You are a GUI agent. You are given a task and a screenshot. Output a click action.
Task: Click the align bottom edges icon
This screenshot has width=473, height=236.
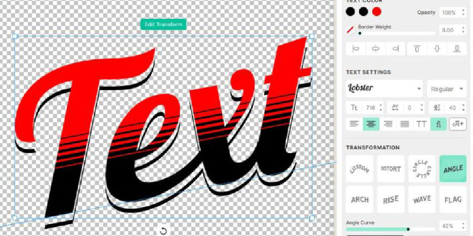tap(457, 49)
